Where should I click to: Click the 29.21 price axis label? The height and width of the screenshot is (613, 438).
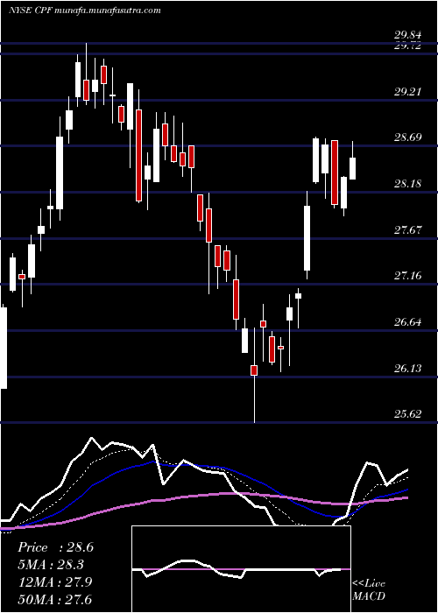(x=407, y=92)
